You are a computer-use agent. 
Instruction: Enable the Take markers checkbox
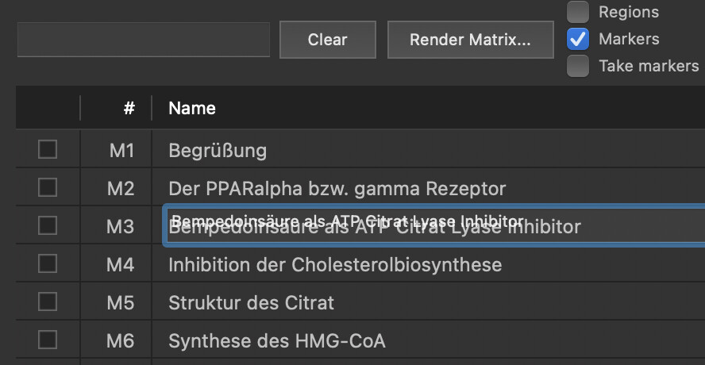point(578,66)
